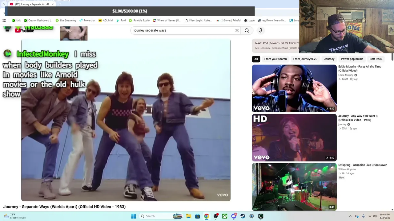The width and height of the screenshot is (394, 221).
Task: Open the Xbox app from the taskbar
Action: pyautogui.click(x=225, y=216)
